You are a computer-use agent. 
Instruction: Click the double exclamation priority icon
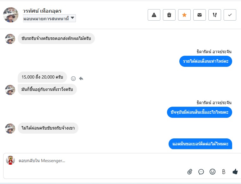point(215,15)
